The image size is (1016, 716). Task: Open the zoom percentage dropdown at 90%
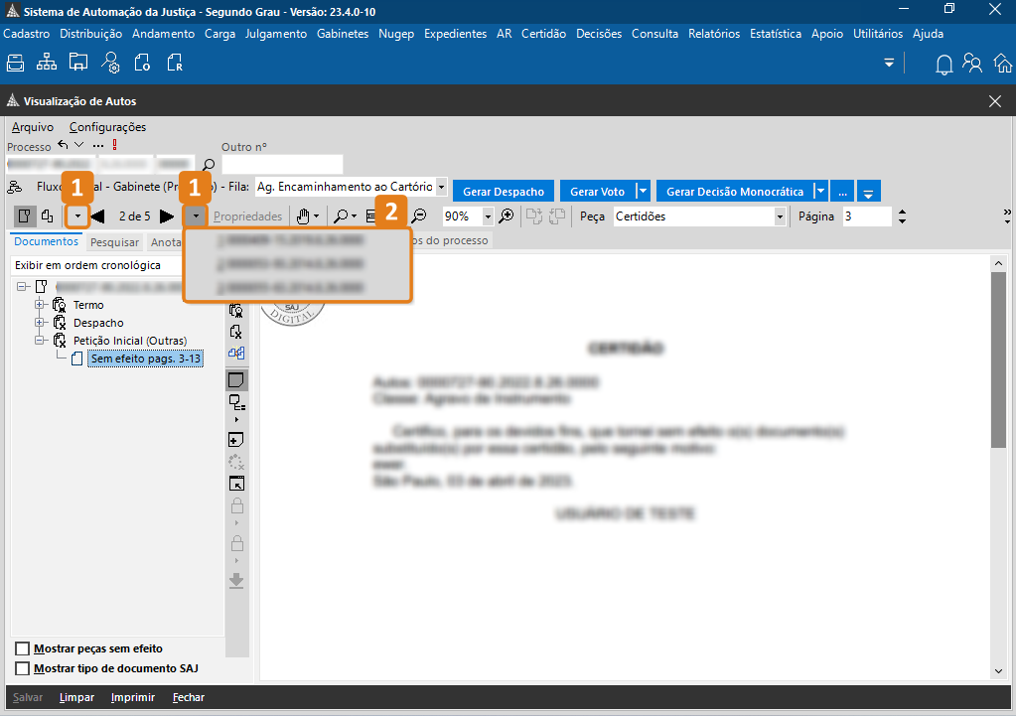(x=488, y=216)
